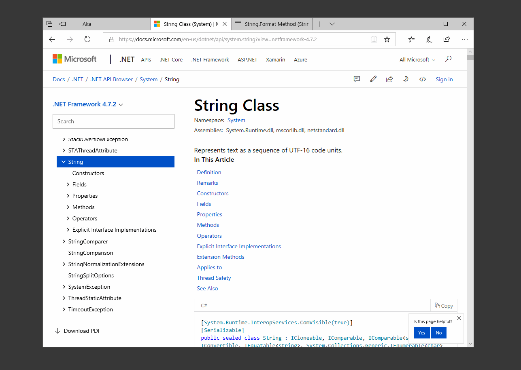This screenshot has height=370, width=521.
Task: Open Microsoft search with the magnifier icon
Action: coord(448,59)
